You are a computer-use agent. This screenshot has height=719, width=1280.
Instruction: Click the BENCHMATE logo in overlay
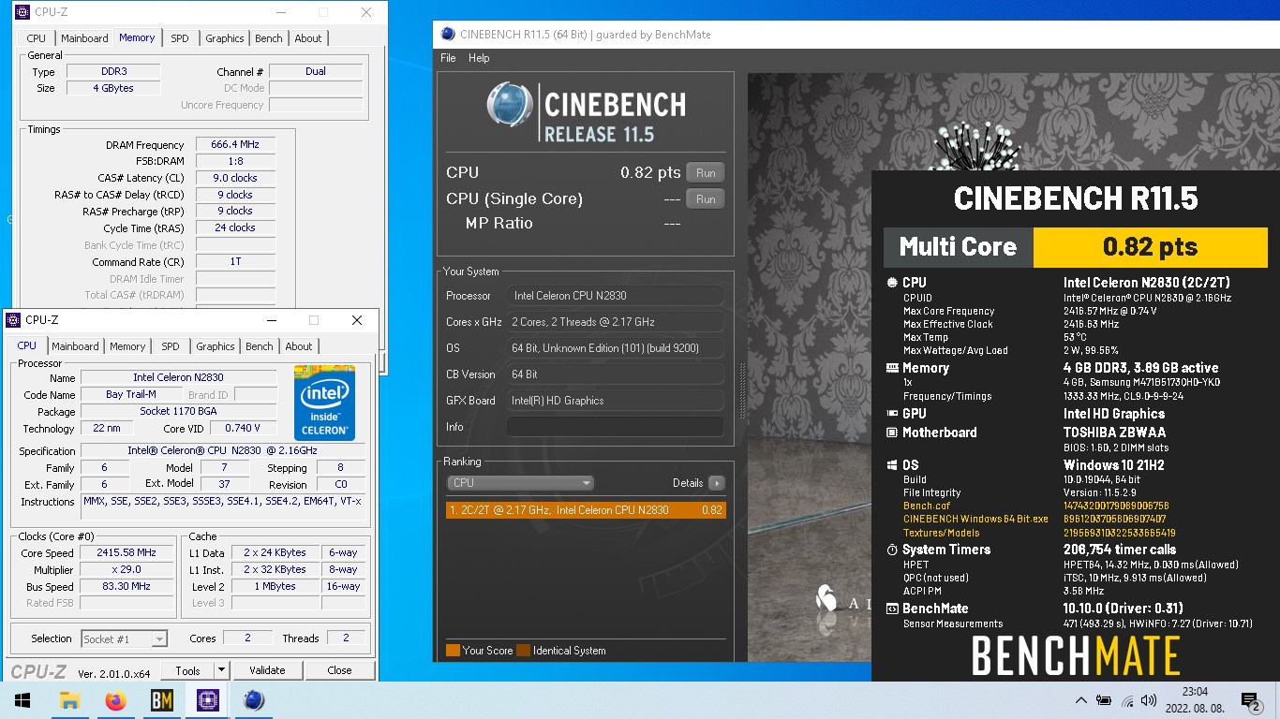click(x=1076, y=655)
